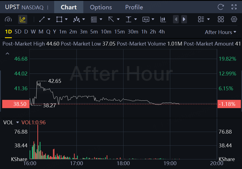Open the list layout dropdown arrow

pyautogui.click(x=208, y=19)
